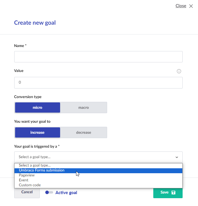Choose the Pageview goal type
Screen dimensions: 198x206
(27, 175)
